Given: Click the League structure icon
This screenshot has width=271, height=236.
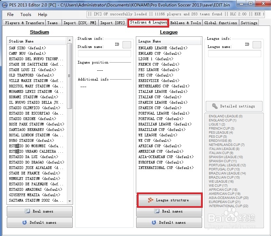Looking at the screenshot, I should coord(150,200).
